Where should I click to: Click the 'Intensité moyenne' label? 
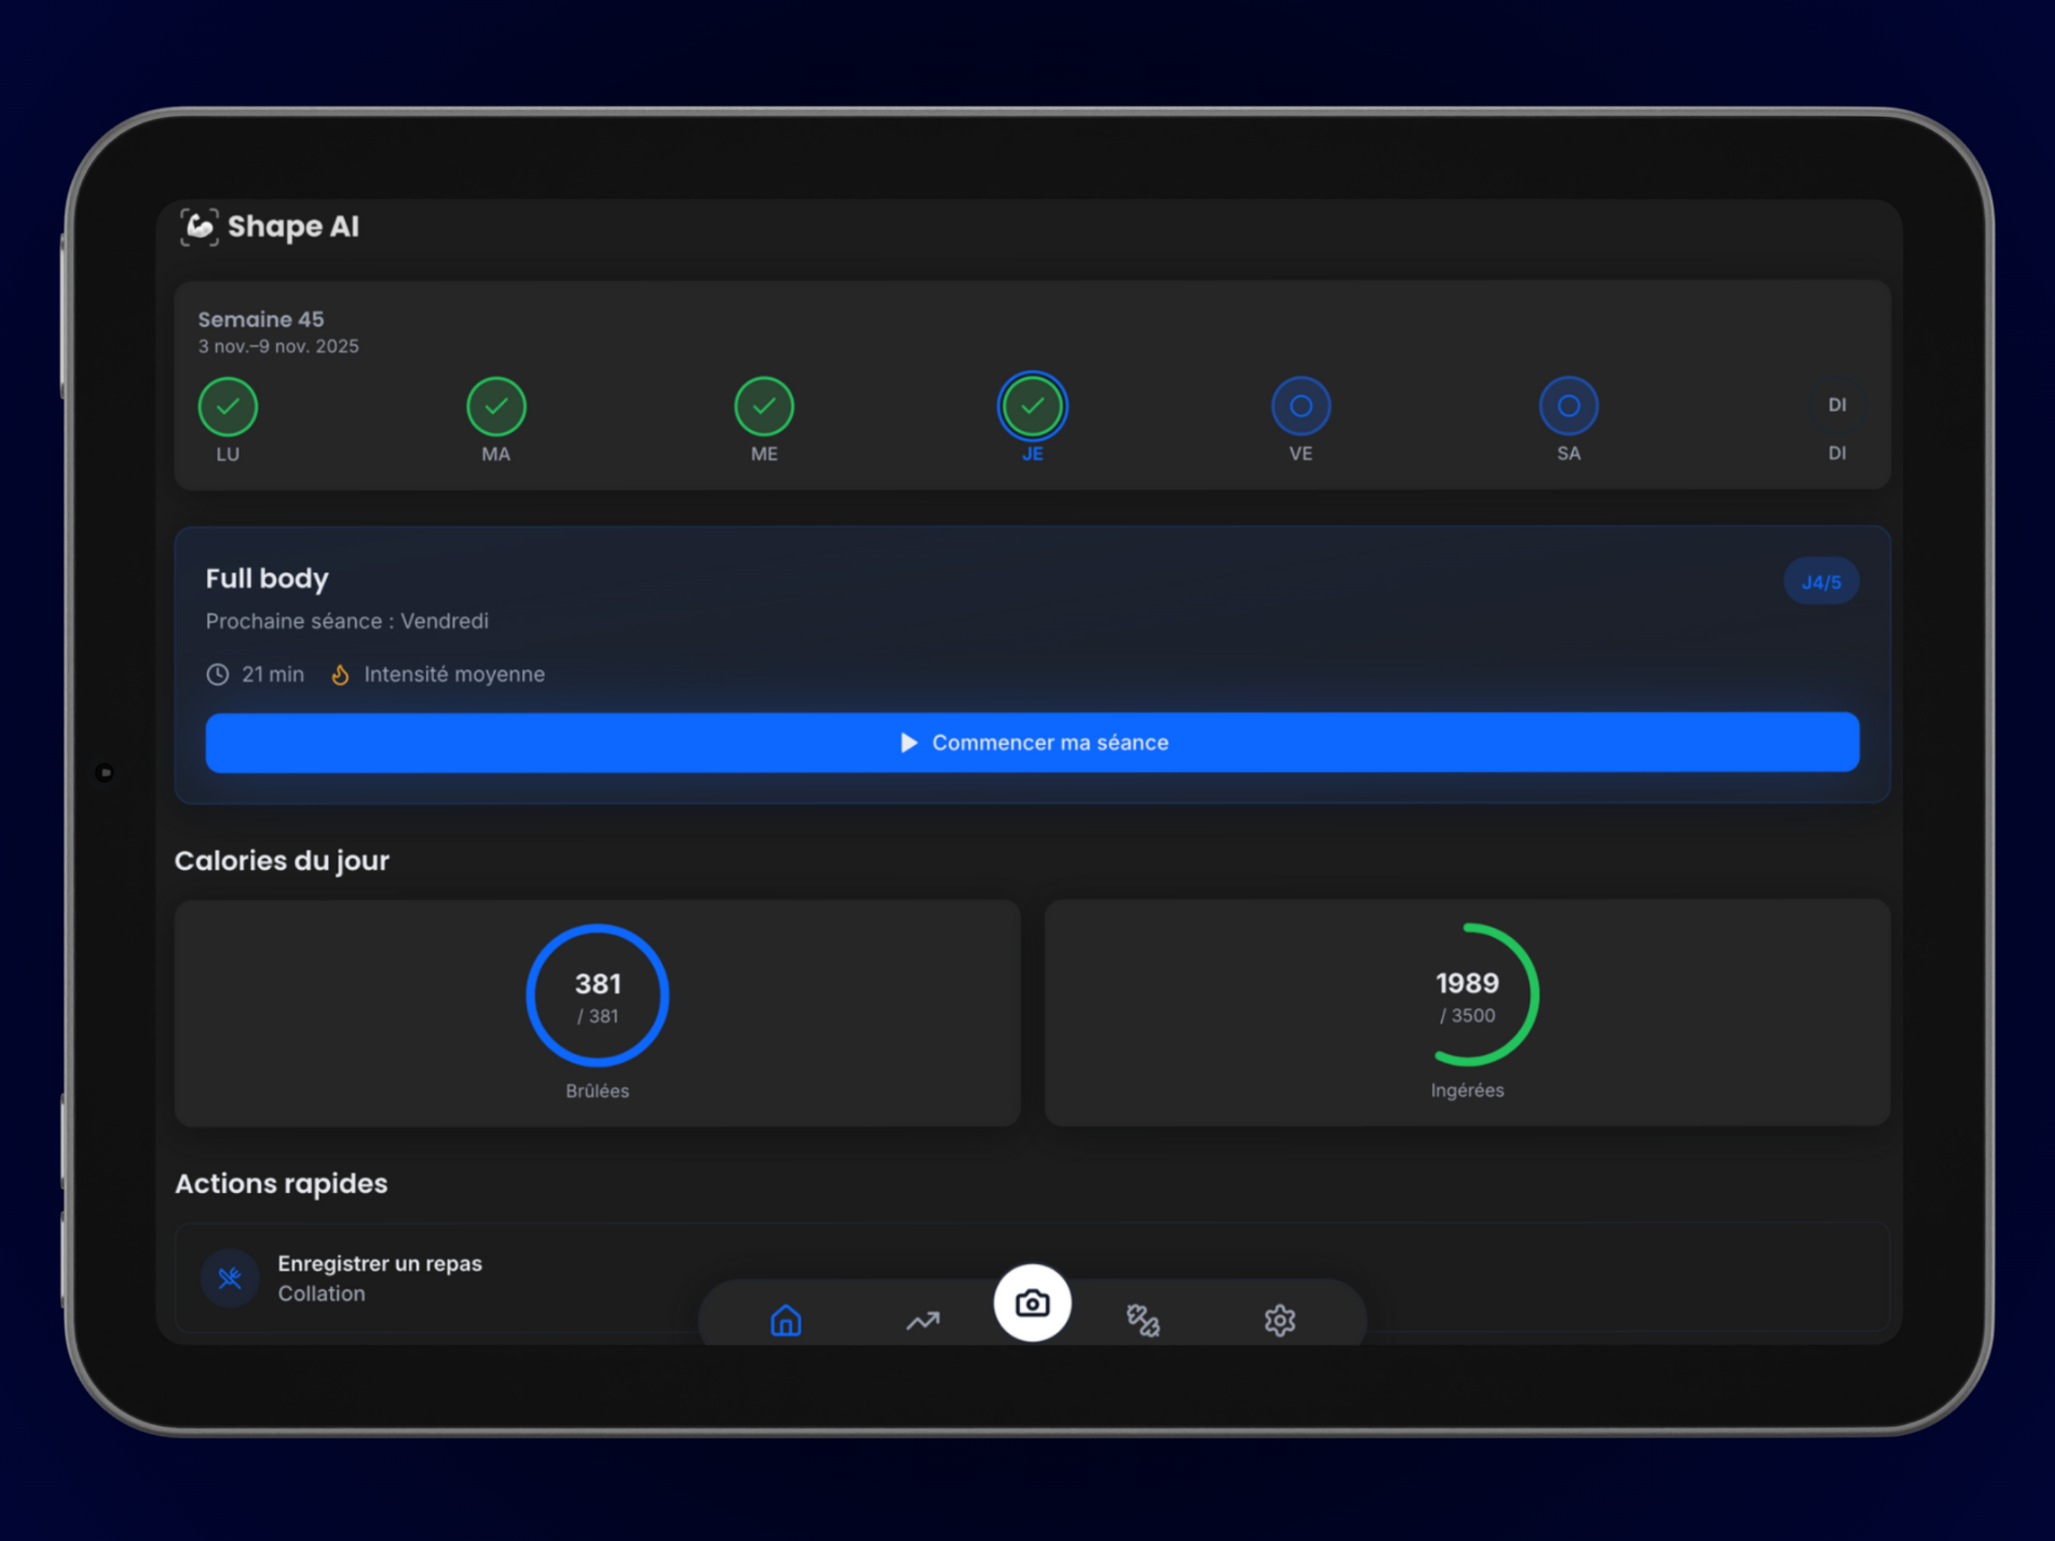[454, 674]
